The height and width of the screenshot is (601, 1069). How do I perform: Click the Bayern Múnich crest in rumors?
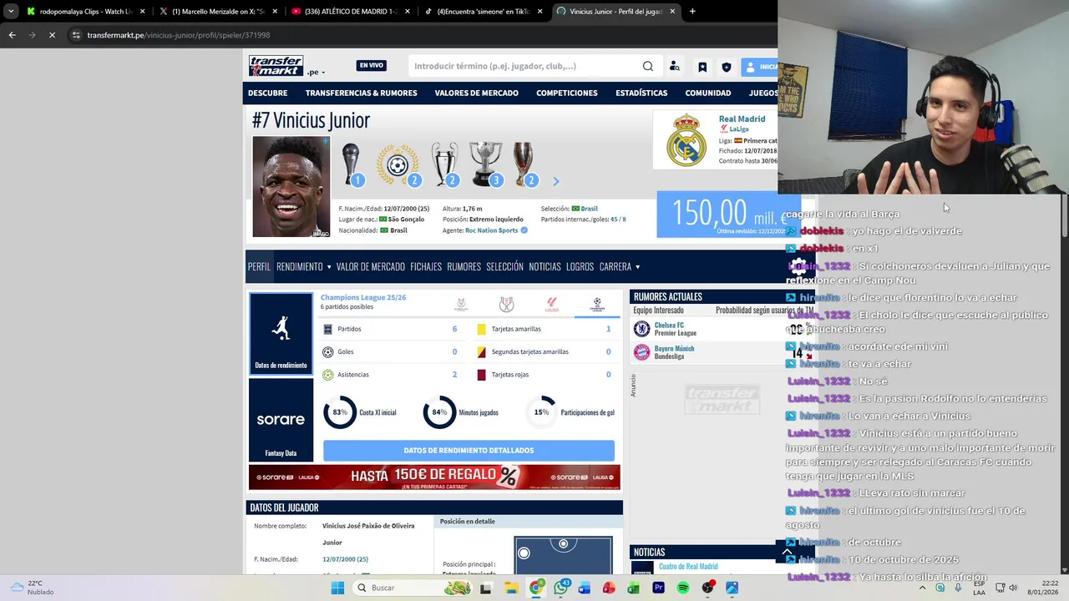(641, 352)
